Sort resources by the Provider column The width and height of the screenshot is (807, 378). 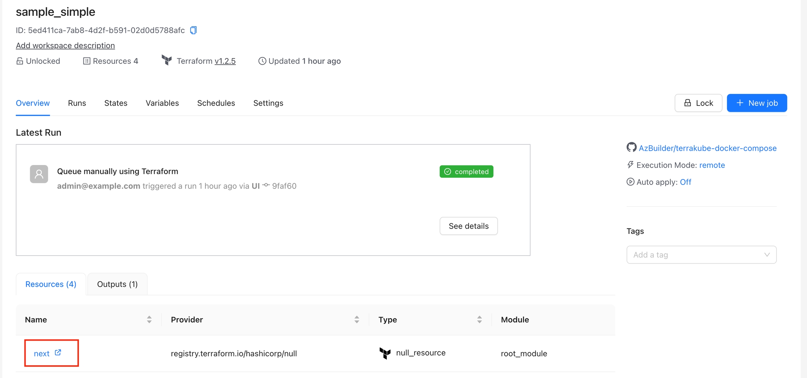click(x=357, y=320)
